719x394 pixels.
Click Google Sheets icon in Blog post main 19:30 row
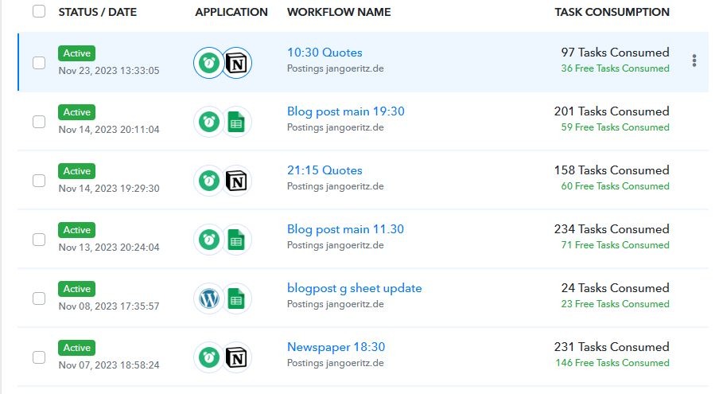click(x=236, y=122)
